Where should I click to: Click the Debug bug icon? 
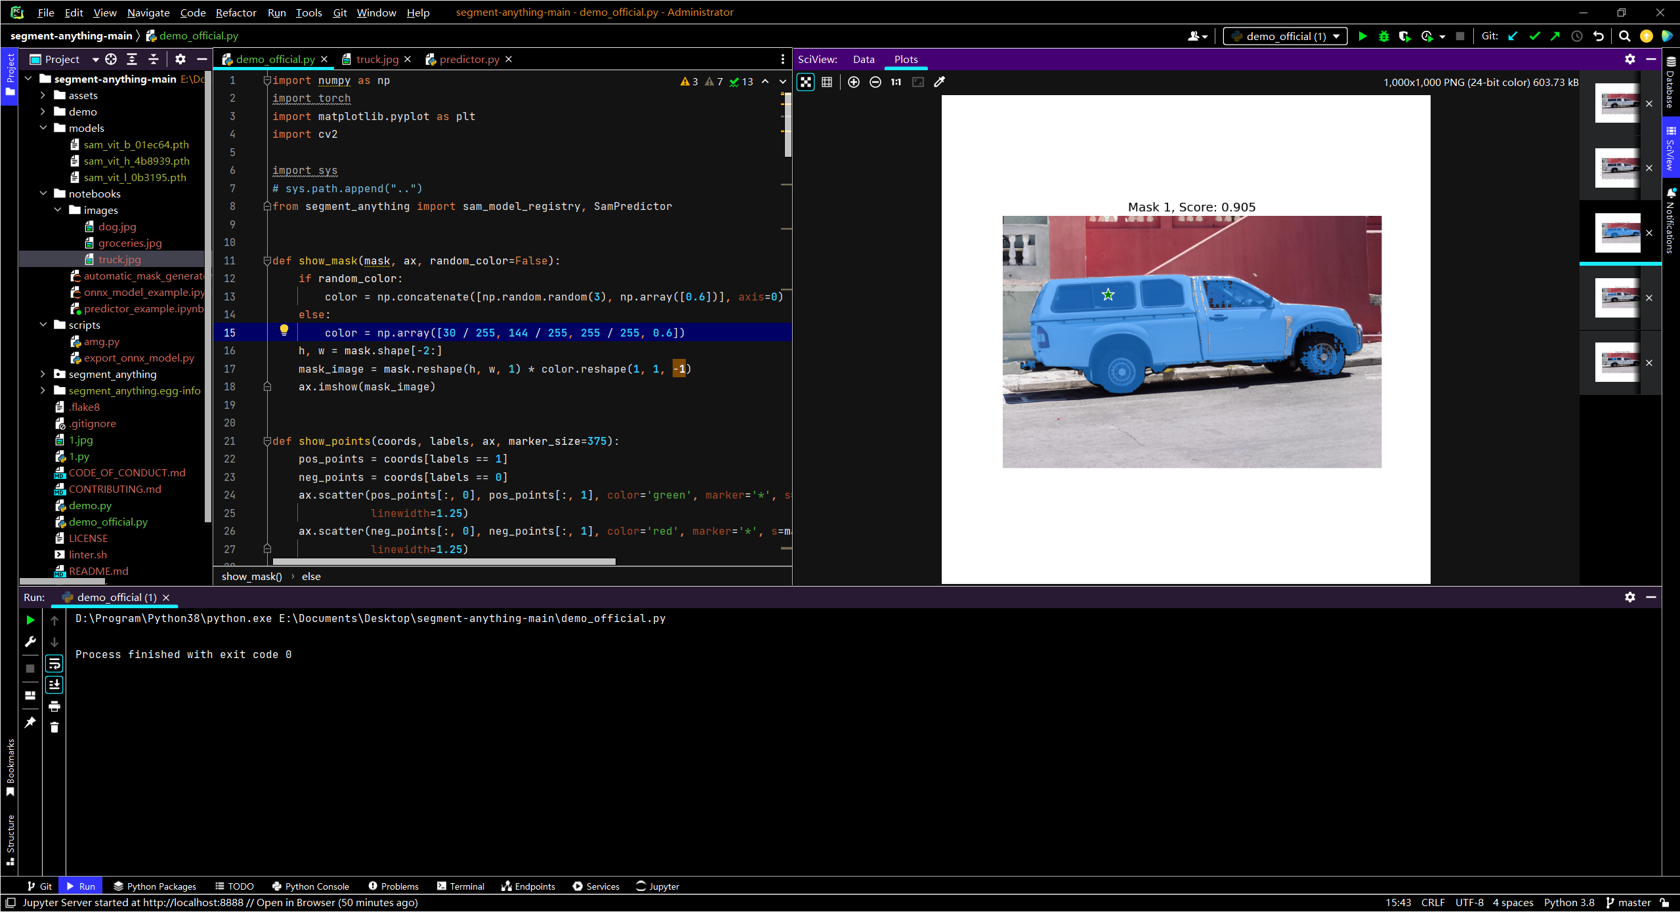click(x=1383, y=36)
